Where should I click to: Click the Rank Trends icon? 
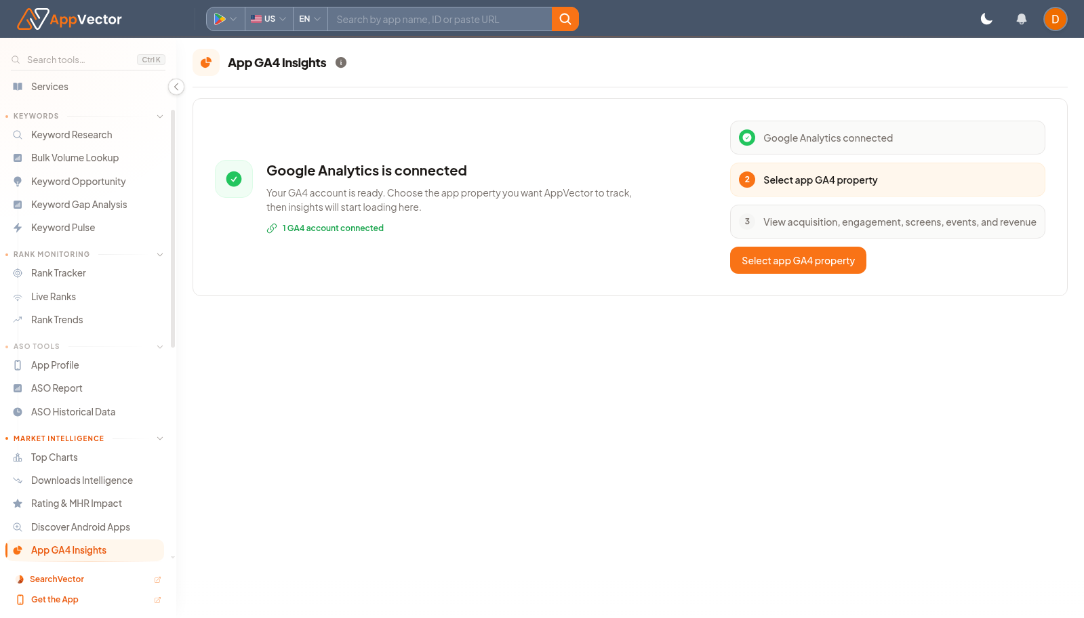18,320
